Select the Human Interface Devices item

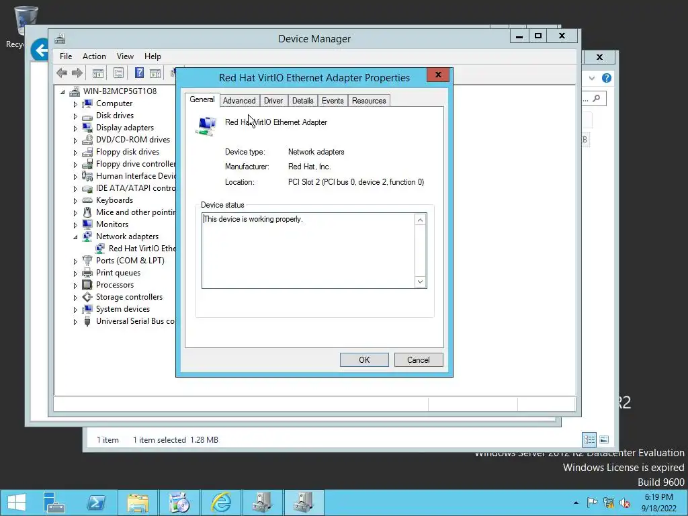pos(136,176)
